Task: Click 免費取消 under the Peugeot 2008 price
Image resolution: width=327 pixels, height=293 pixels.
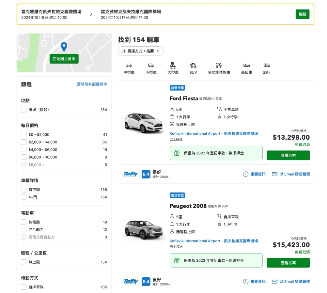Action: [x=302, y=252]
